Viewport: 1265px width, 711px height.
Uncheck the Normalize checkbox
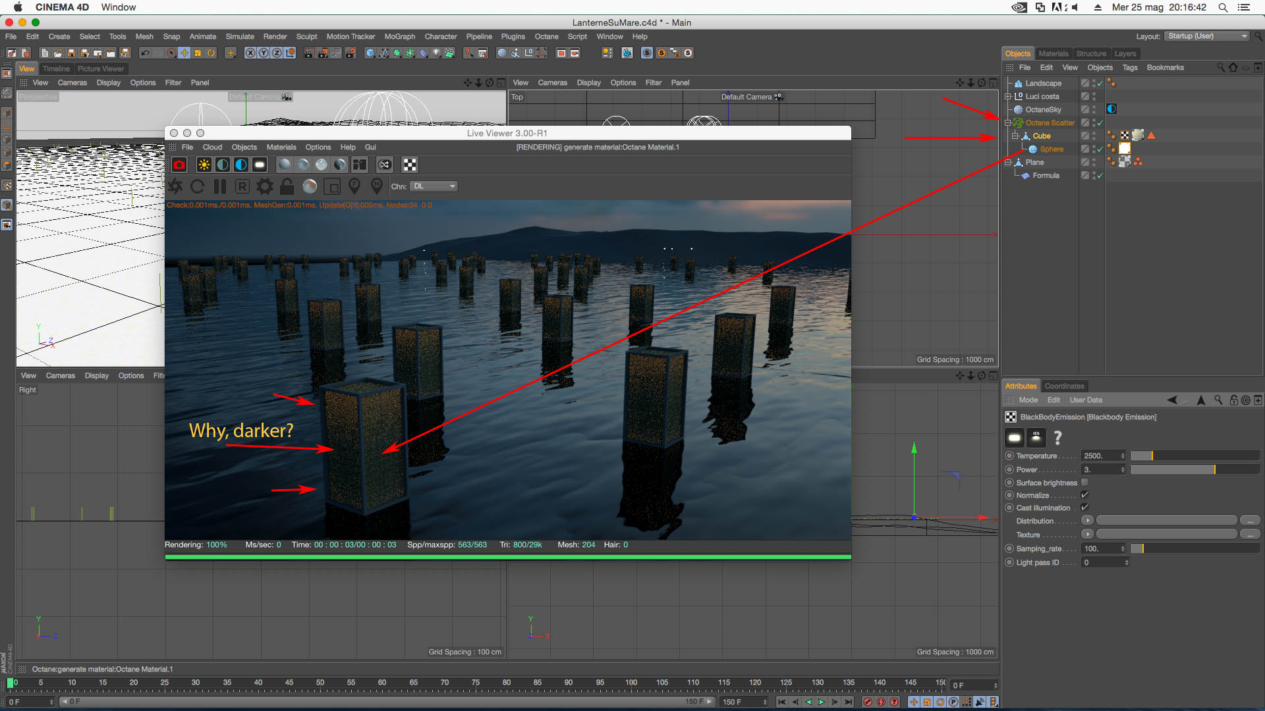pyautogui.click(x=1084, y=495)
